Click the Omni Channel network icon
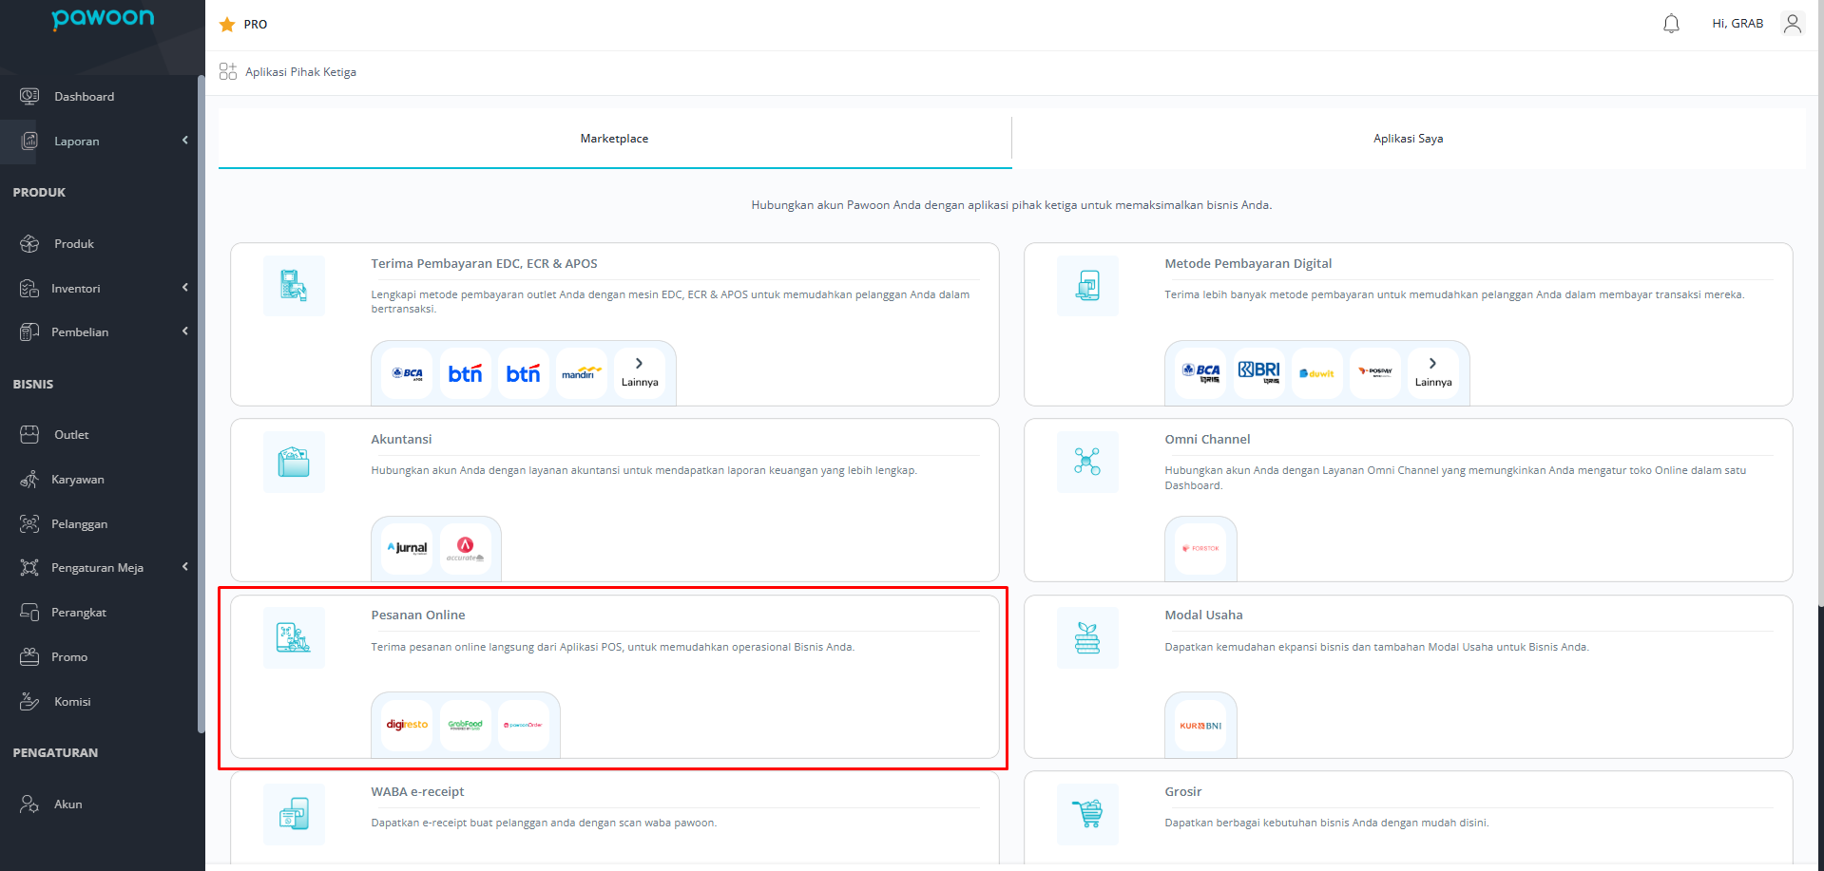 click(1087, 462)
